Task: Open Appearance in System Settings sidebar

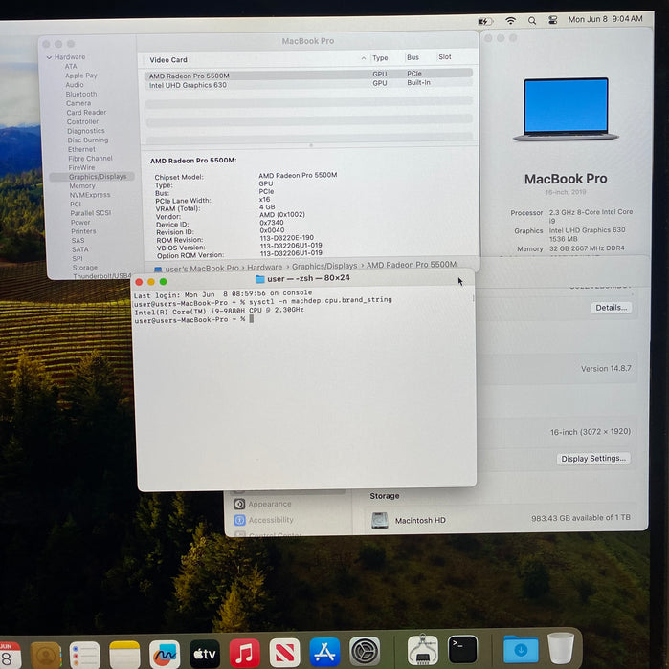Action: coord(270,504)
